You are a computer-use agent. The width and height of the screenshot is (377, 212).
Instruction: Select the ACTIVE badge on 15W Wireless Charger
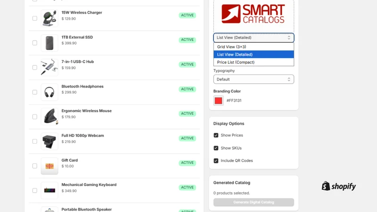187,15
